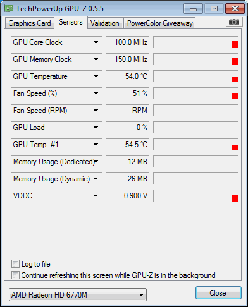The width and height of the screenshot is (248, 307).
Task: Minimize the GPU-Z window
Action: coord(193,9)
